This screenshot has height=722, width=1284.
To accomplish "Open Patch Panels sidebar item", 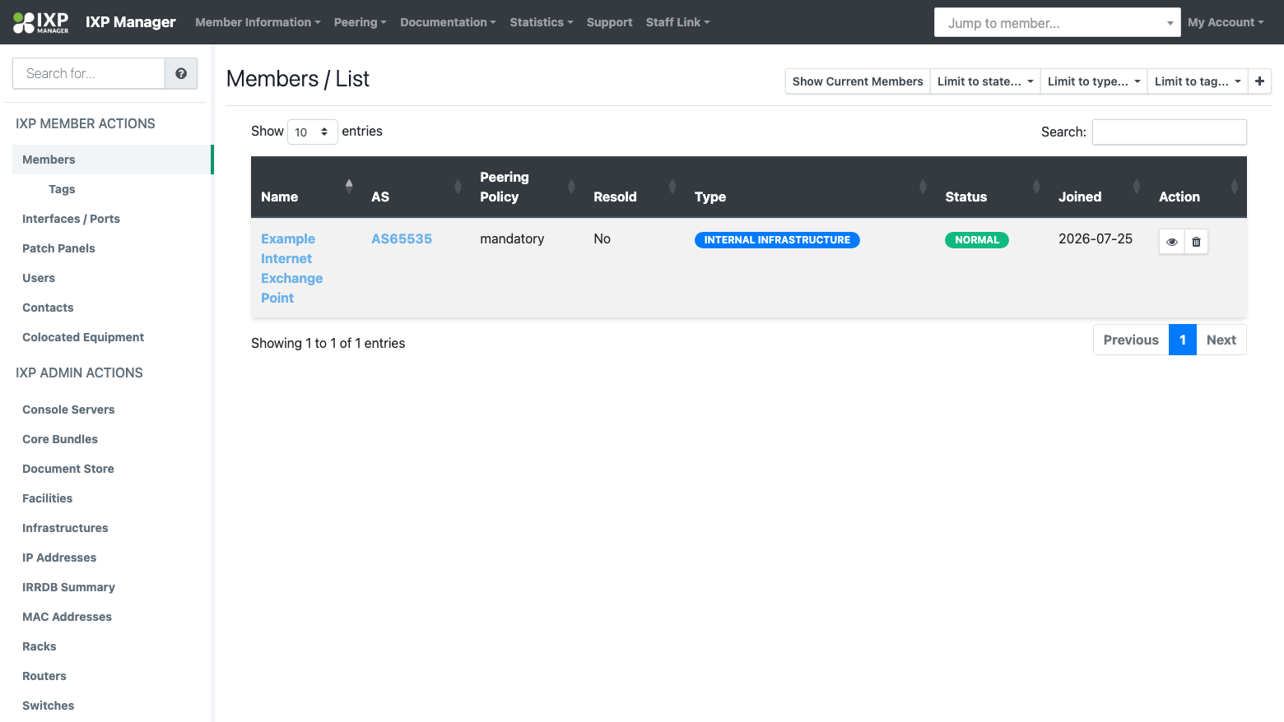I will [58, 248].
